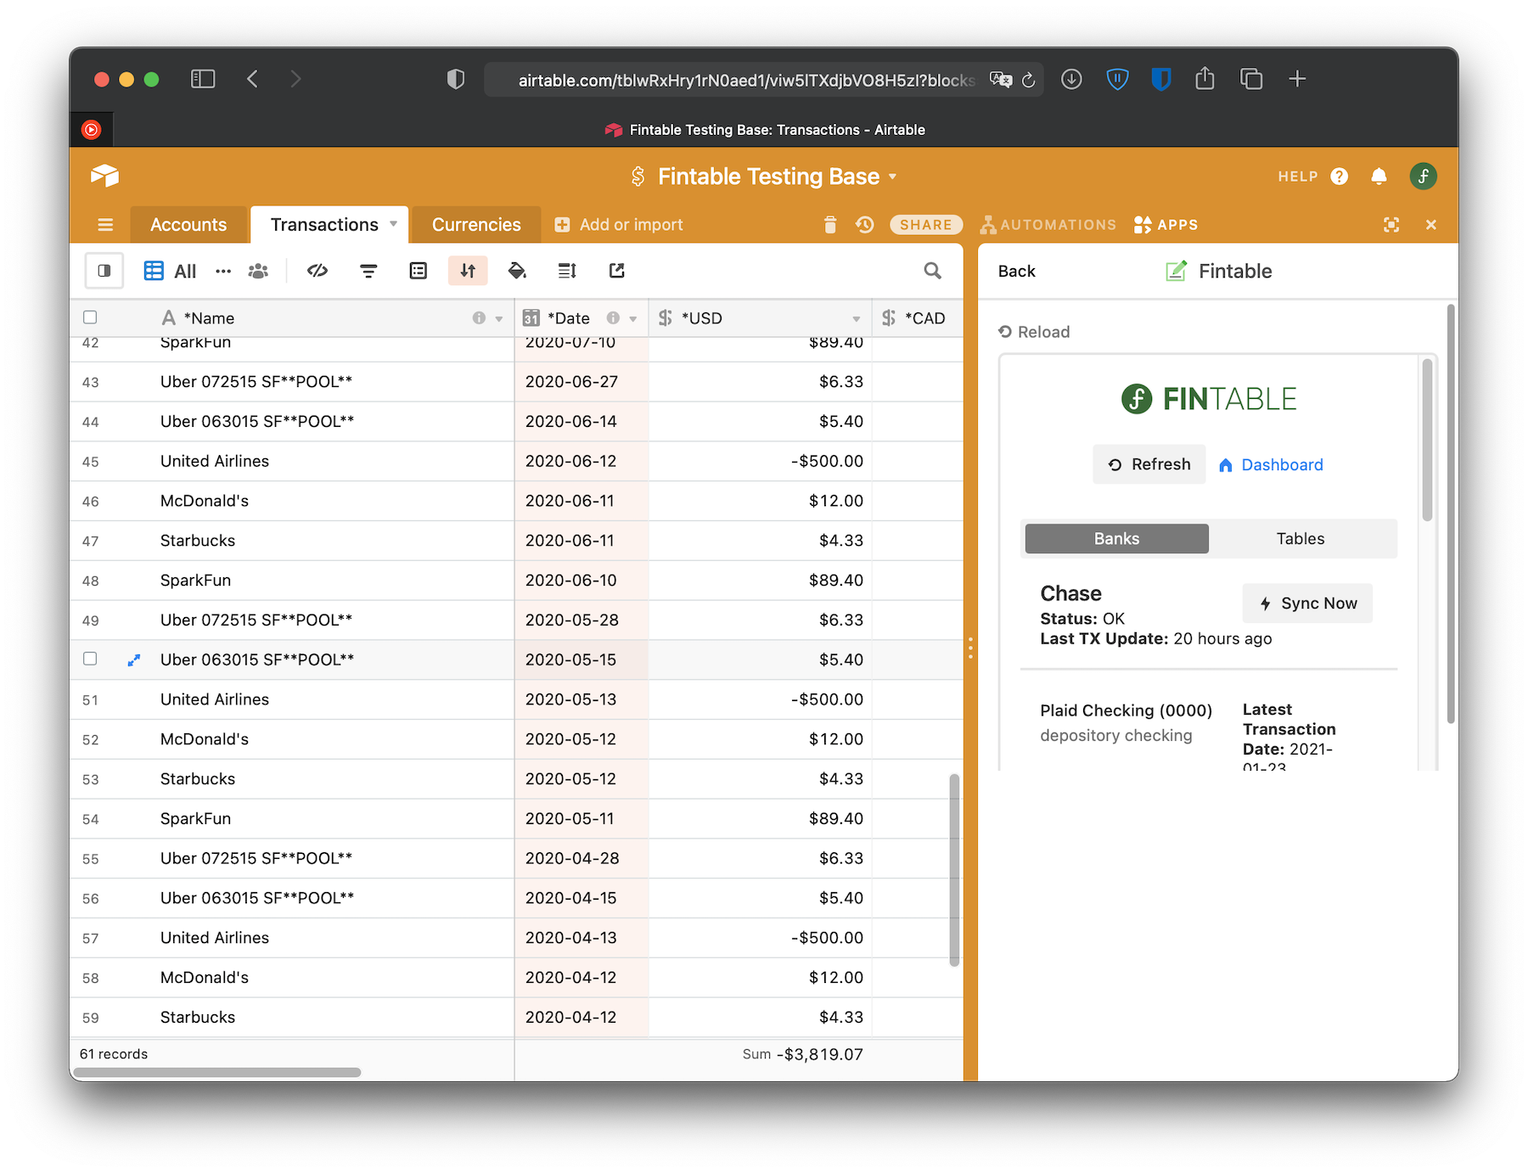Open the hide fields icon

(x=317, y=271)
